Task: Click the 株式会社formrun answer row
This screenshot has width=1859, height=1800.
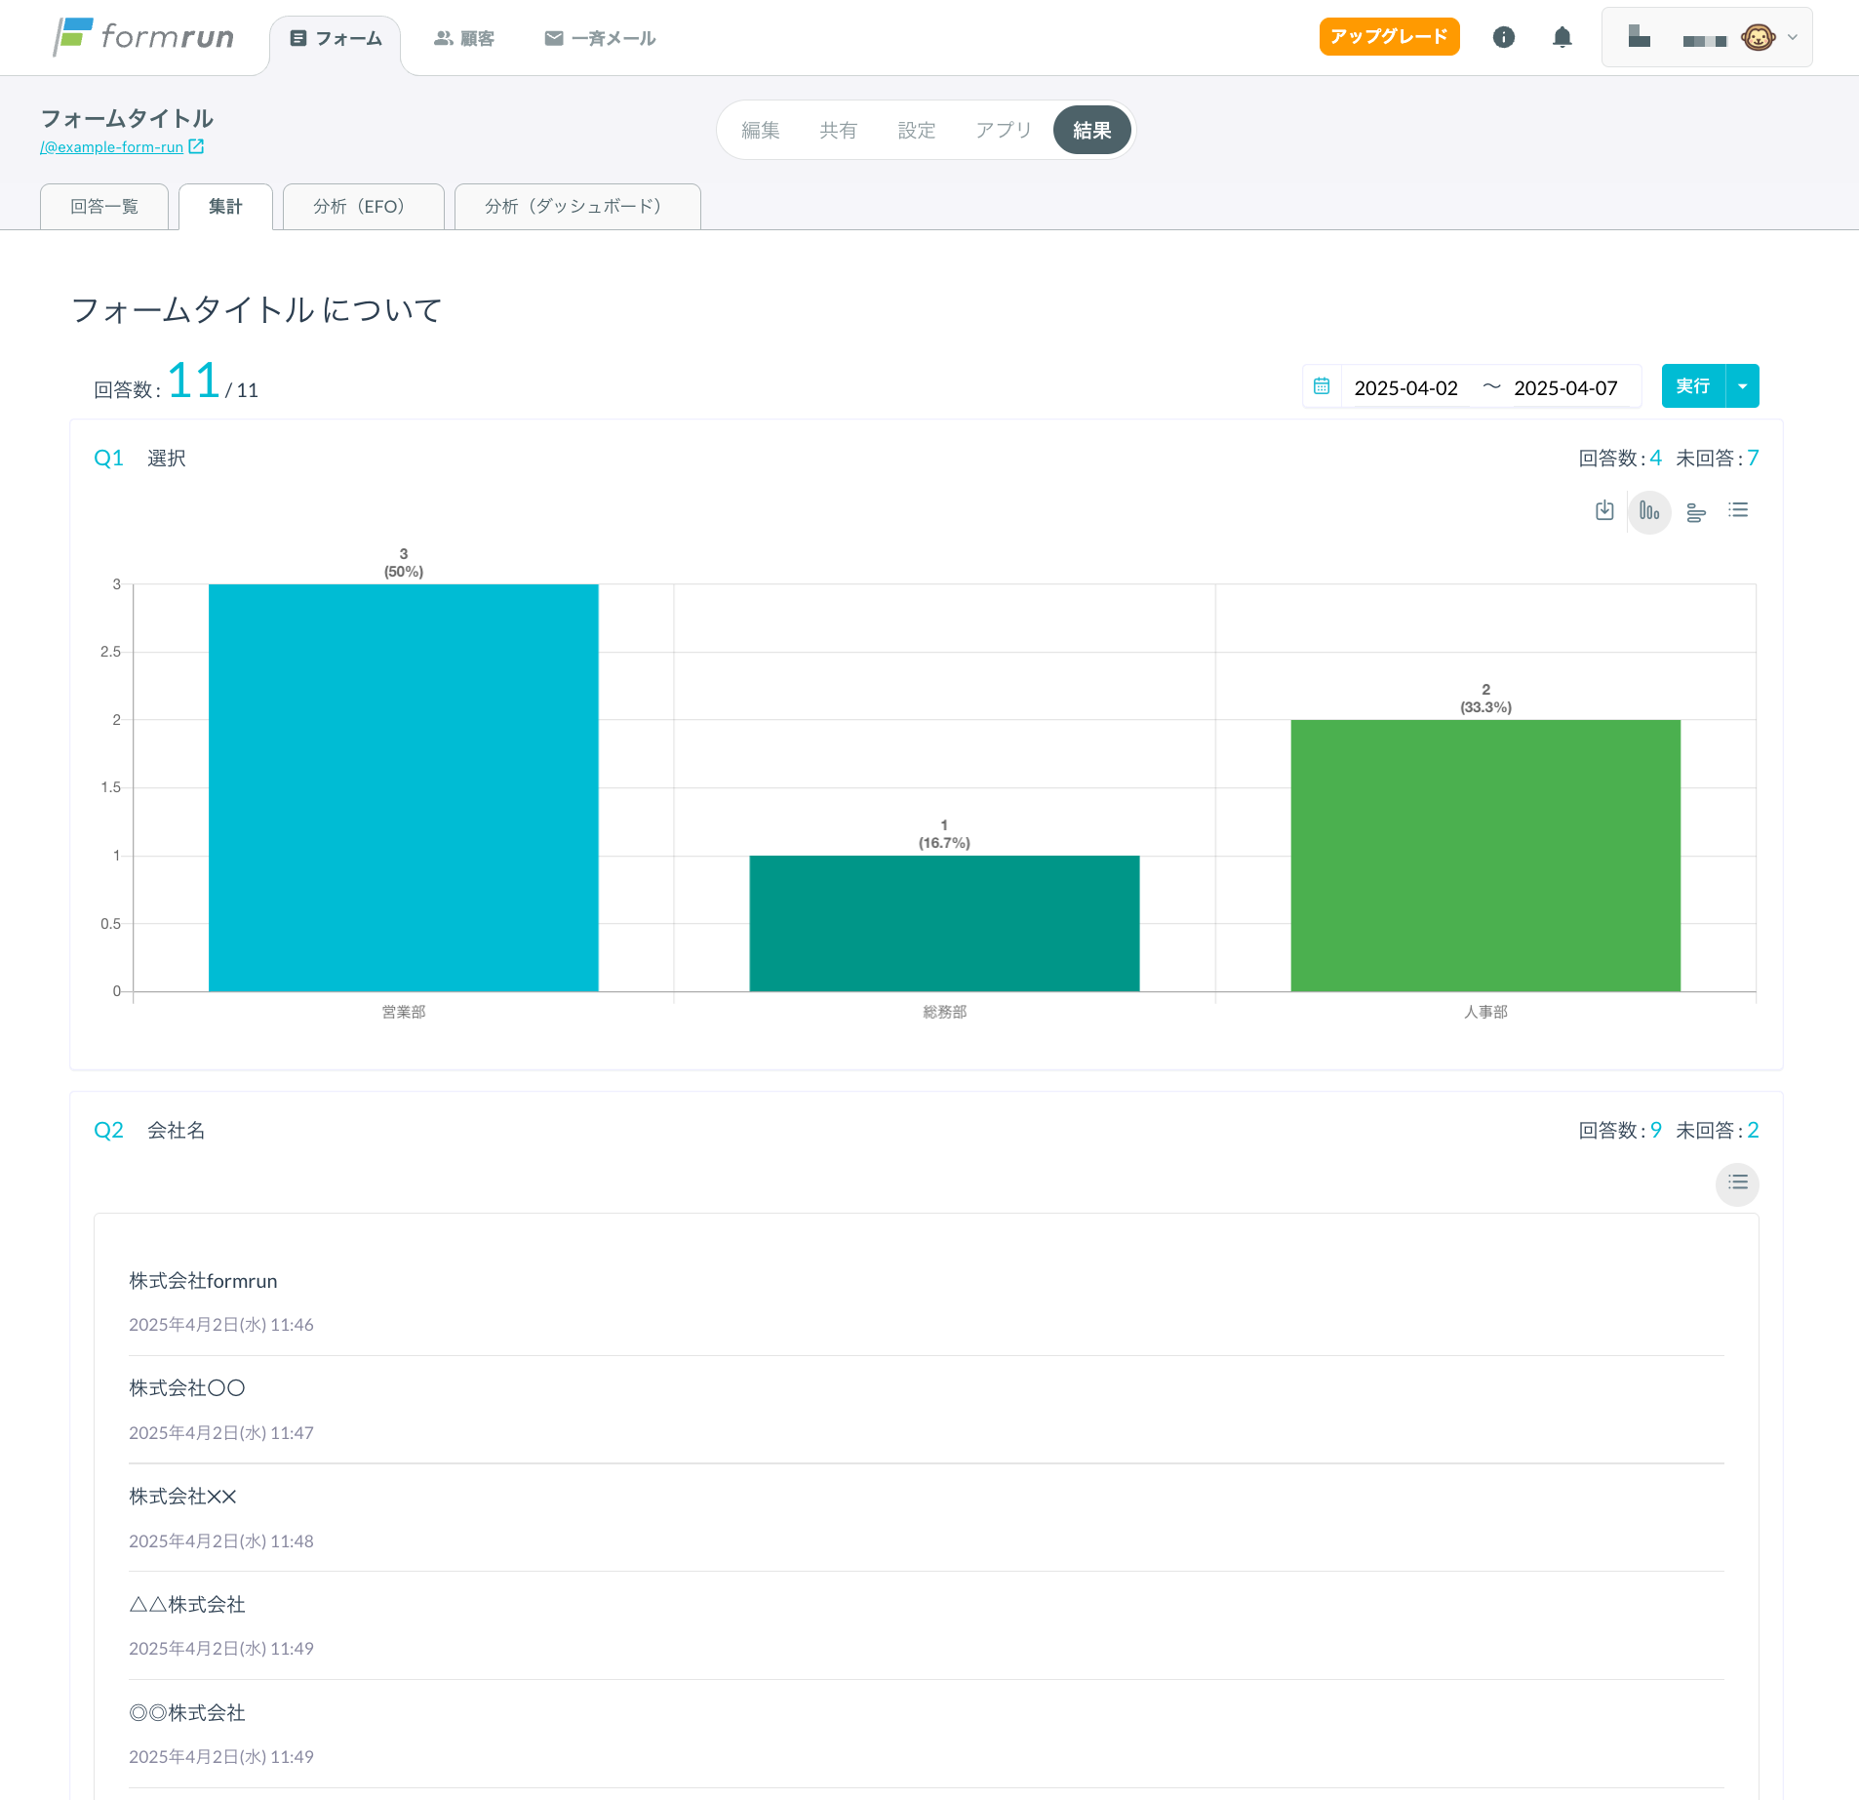Action: pos(927,1302)
